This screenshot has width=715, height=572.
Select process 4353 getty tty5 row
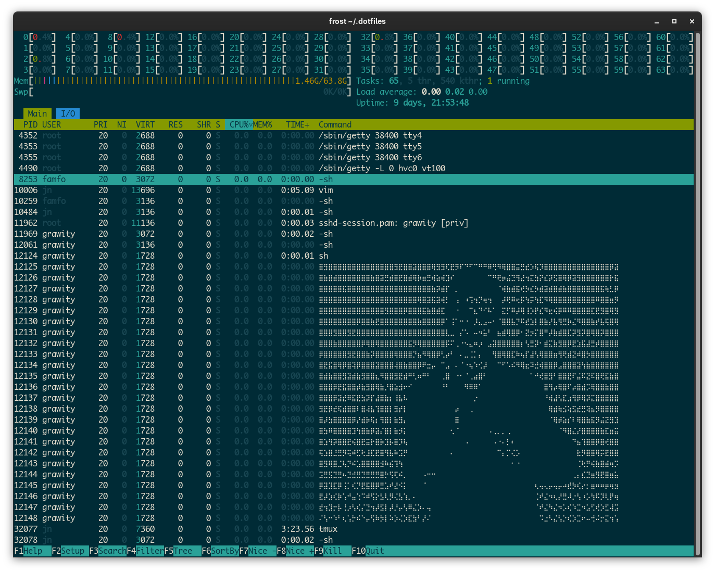354,147
